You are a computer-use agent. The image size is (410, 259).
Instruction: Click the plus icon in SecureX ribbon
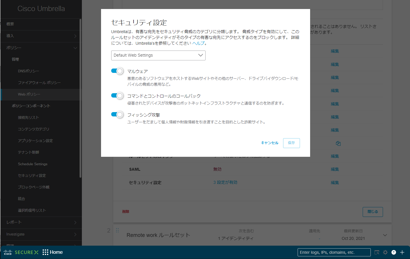tap(402, 252)
